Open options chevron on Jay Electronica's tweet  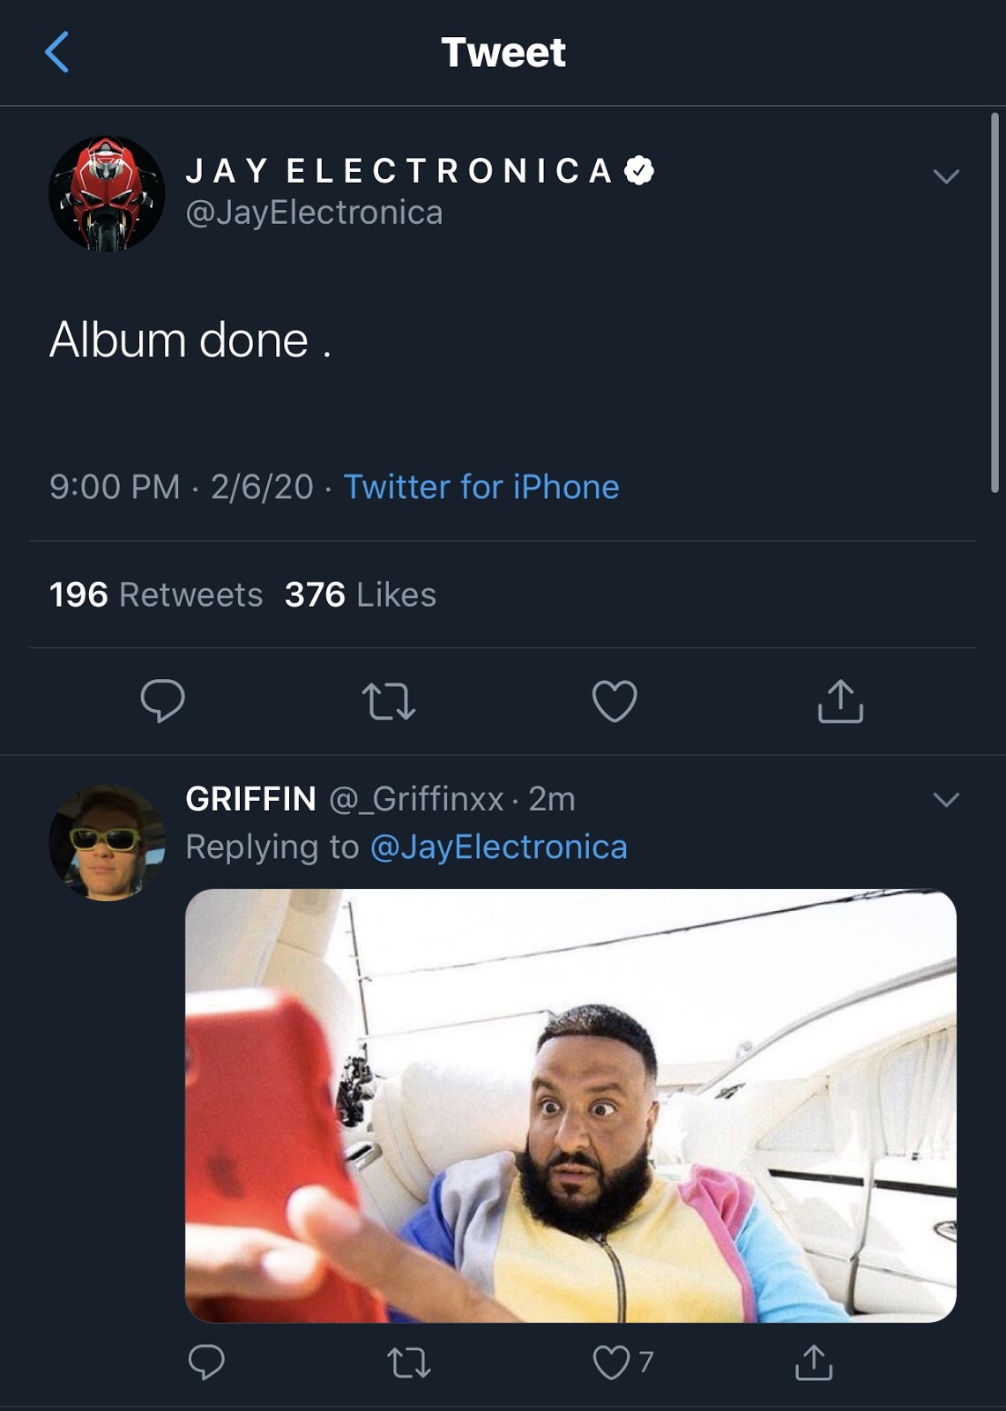946,176
